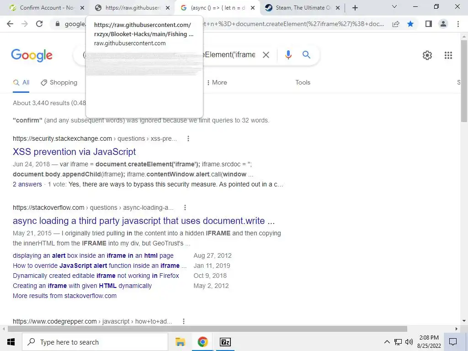This screenshot has width=468, height=351.
Task: Open the clock showing 2:08 PM
Action: (x=429, y=342)
